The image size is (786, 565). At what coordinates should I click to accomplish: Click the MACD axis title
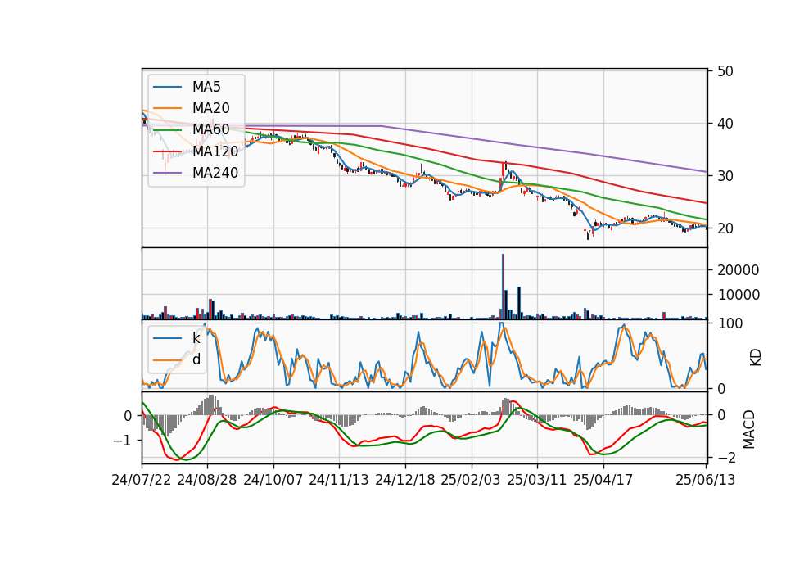[748, 429]
